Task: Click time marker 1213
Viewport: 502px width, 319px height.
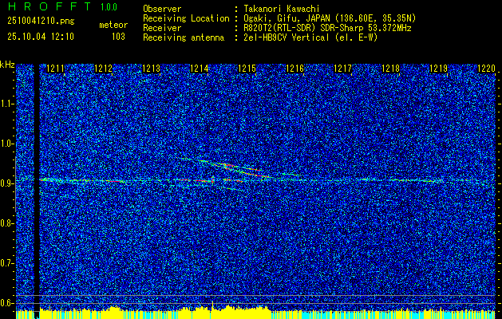Action: [151, 69]
